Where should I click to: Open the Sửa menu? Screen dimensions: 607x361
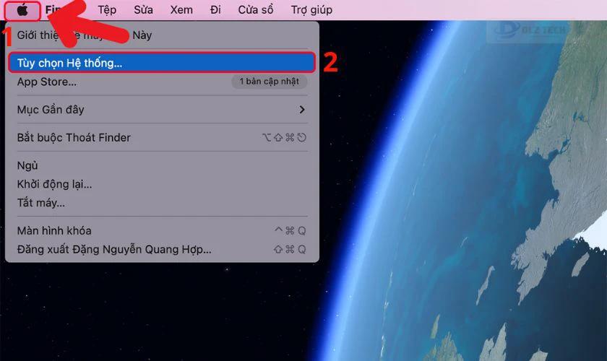(143, 9)
